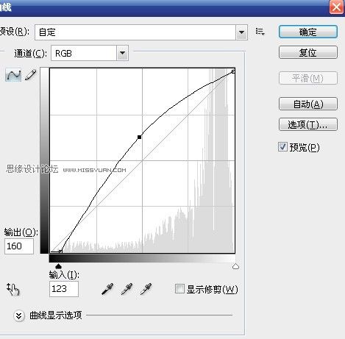Select the selected midtone curve control point
The height and width of the screenshot is (339, 345).
click(139, 137)
